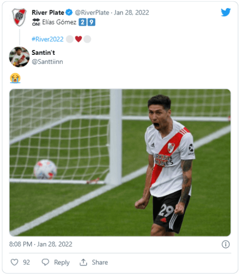Open River Plate crest profile picture
Image resolution: width=242 pixels, height=276 pixels.
click(19, 17)
